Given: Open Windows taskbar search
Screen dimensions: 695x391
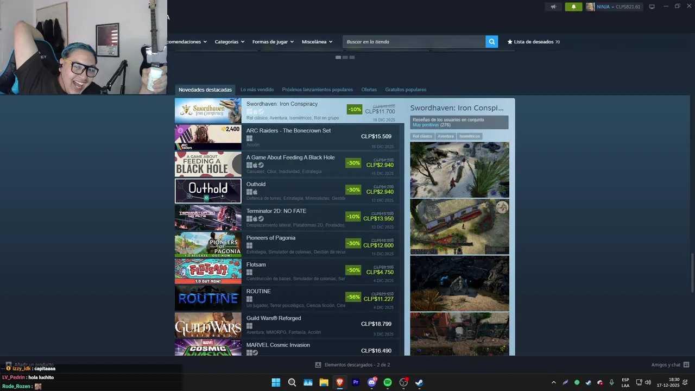Looking at the screenshot, I should point(292,382).
